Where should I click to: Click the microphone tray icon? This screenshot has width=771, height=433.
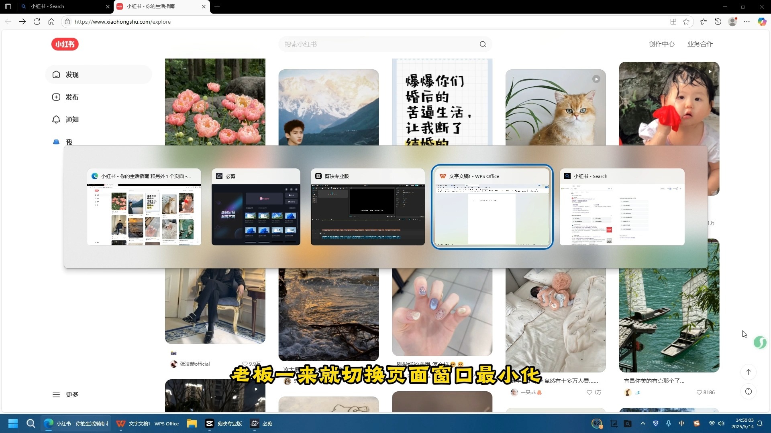(669, 423)
